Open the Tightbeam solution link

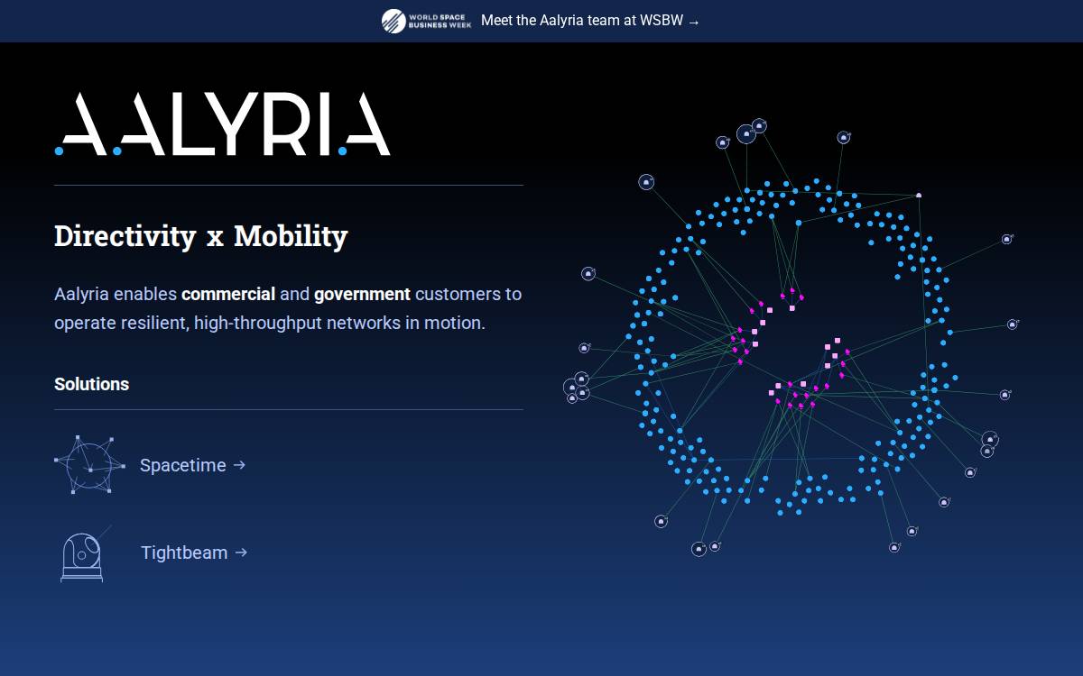(194, 553)
